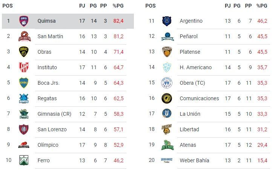Click the Comunicaciones team logo
278x174 pixels.
click(x=167, y=98)
